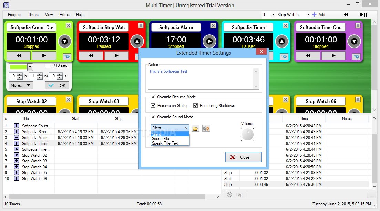Click horizontal scrollbar right arrow in timer list
The height and width of the screenshot is (211, 380).
click(218, 197)
